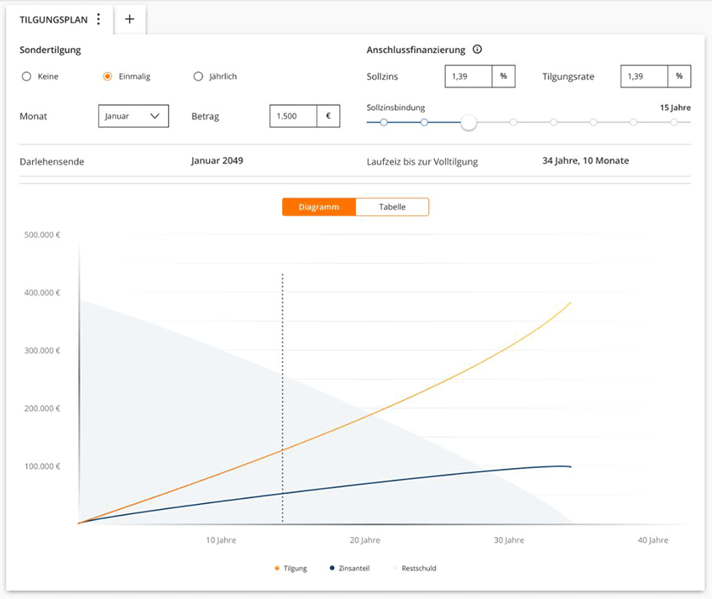Select the Jährlich radio button

click(x=198, y=76)
